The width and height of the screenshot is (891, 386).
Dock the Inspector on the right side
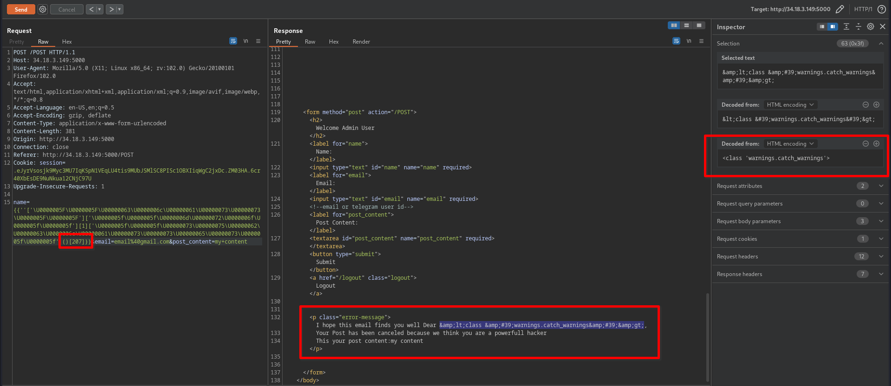tap(833, 27)
